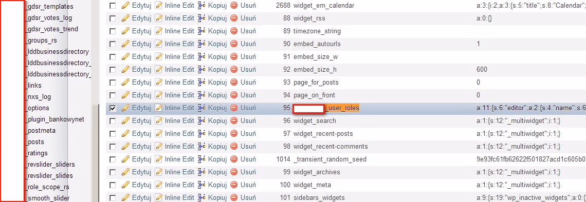The height and width of the screenshot is (202, 586).
Task: Open the _revslider_sliders table in sidebar
Action: (50, 165)
